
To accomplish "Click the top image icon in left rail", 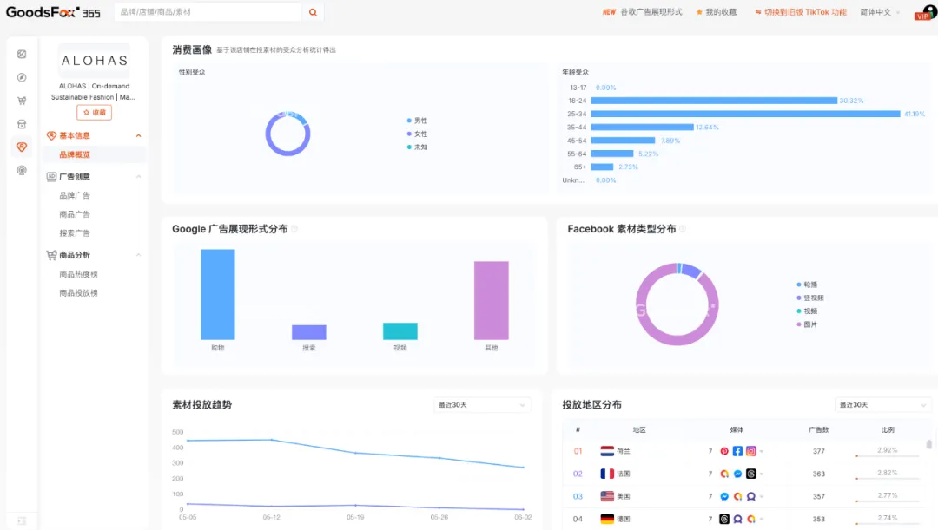I will (22, 55).
